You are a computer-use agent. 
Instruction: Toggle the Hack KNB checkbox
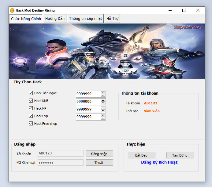31,101
